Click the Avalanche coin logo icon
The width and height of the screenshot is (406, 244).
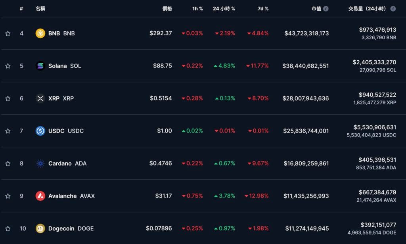40,196
